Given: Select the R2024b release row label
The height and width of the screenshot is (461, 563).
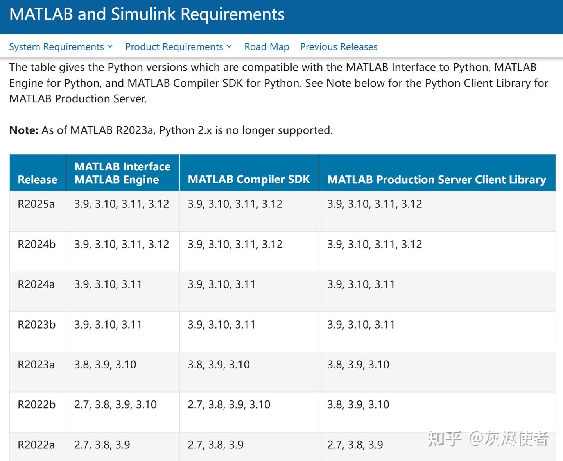Looking at the screenshot, I should coord(37,244).
